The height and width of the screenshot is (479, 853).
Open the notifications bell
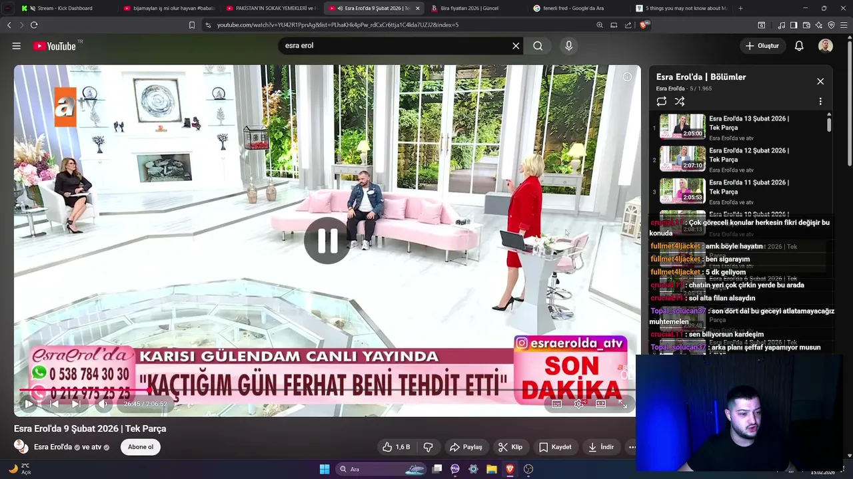coord(798,46)
